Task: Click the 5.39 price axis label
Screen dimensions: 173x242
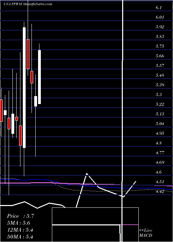Action: 160,85
